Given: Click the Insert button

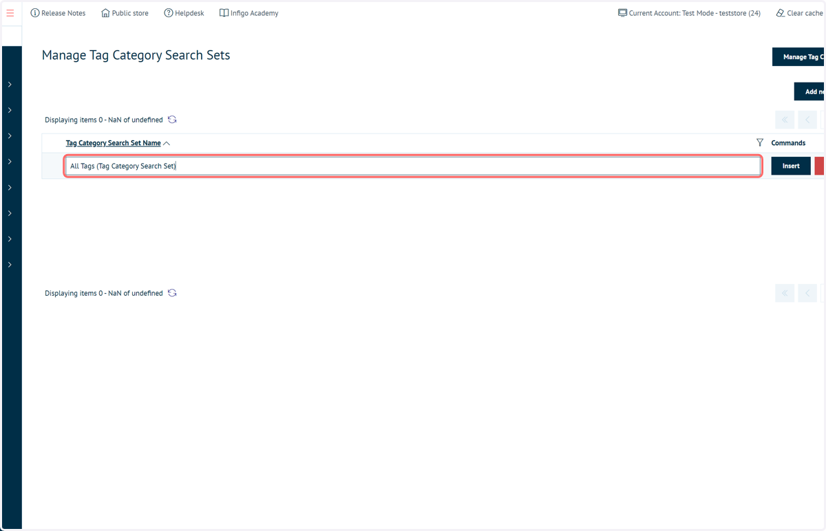Looking at the screenshot, I should click(791, 166).
